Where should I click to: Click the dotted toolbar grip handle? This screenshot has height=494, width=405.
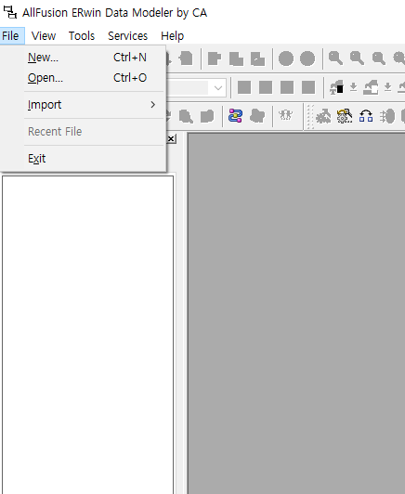click(310, 116)
